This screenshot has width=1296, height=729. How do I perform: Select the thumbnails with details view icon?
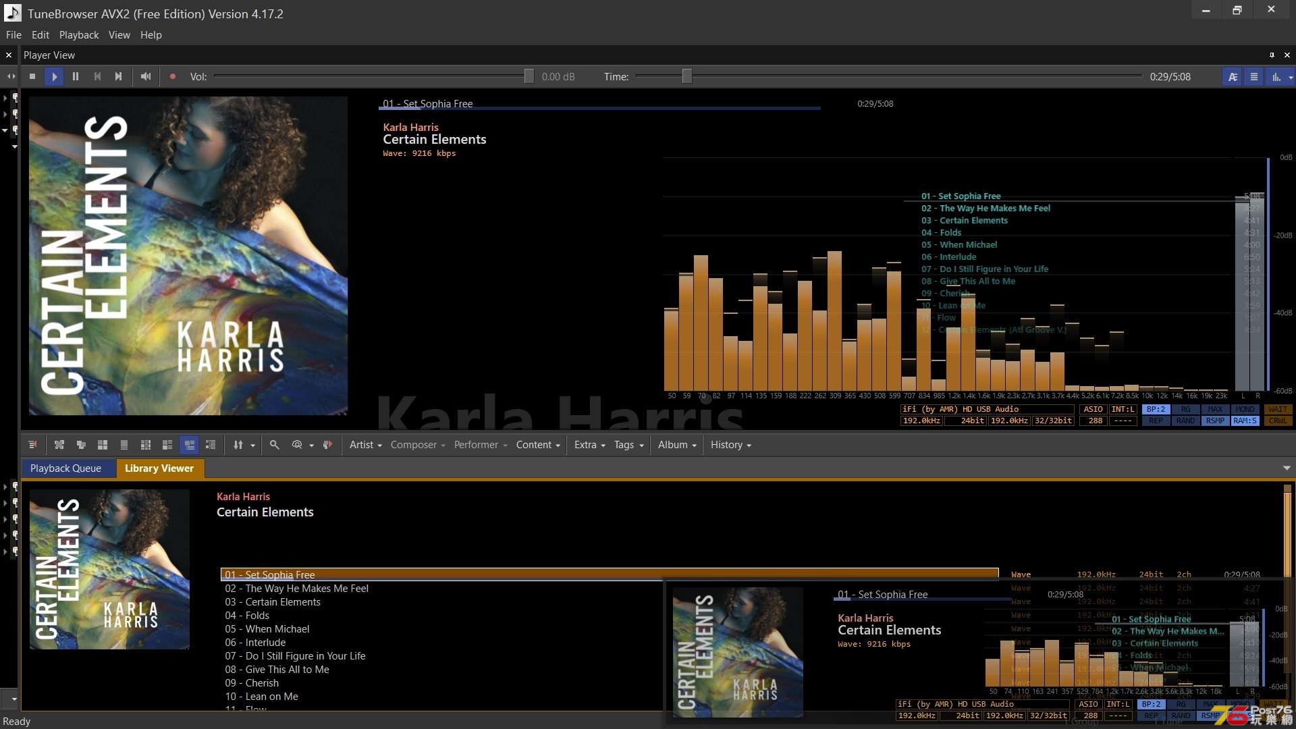coord(167,445)
